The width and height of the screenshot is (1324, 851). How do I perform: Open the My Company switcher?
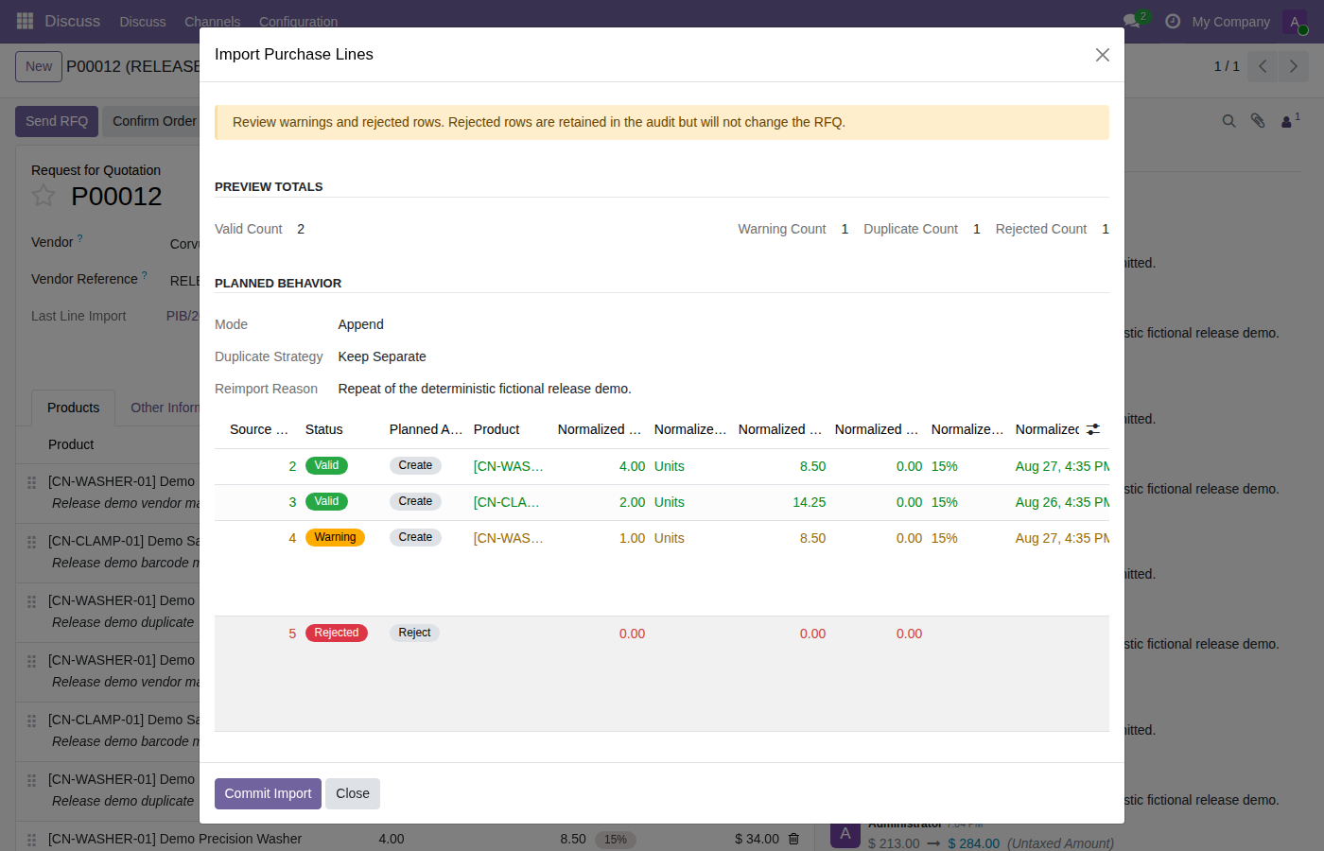tap(1230, 22)
